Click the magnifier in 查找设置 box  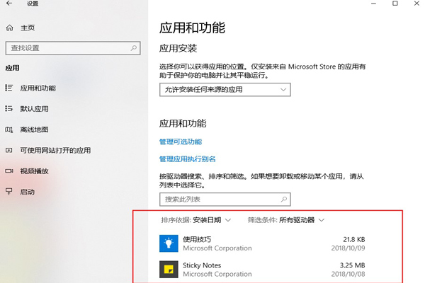(x=134, y=48)
